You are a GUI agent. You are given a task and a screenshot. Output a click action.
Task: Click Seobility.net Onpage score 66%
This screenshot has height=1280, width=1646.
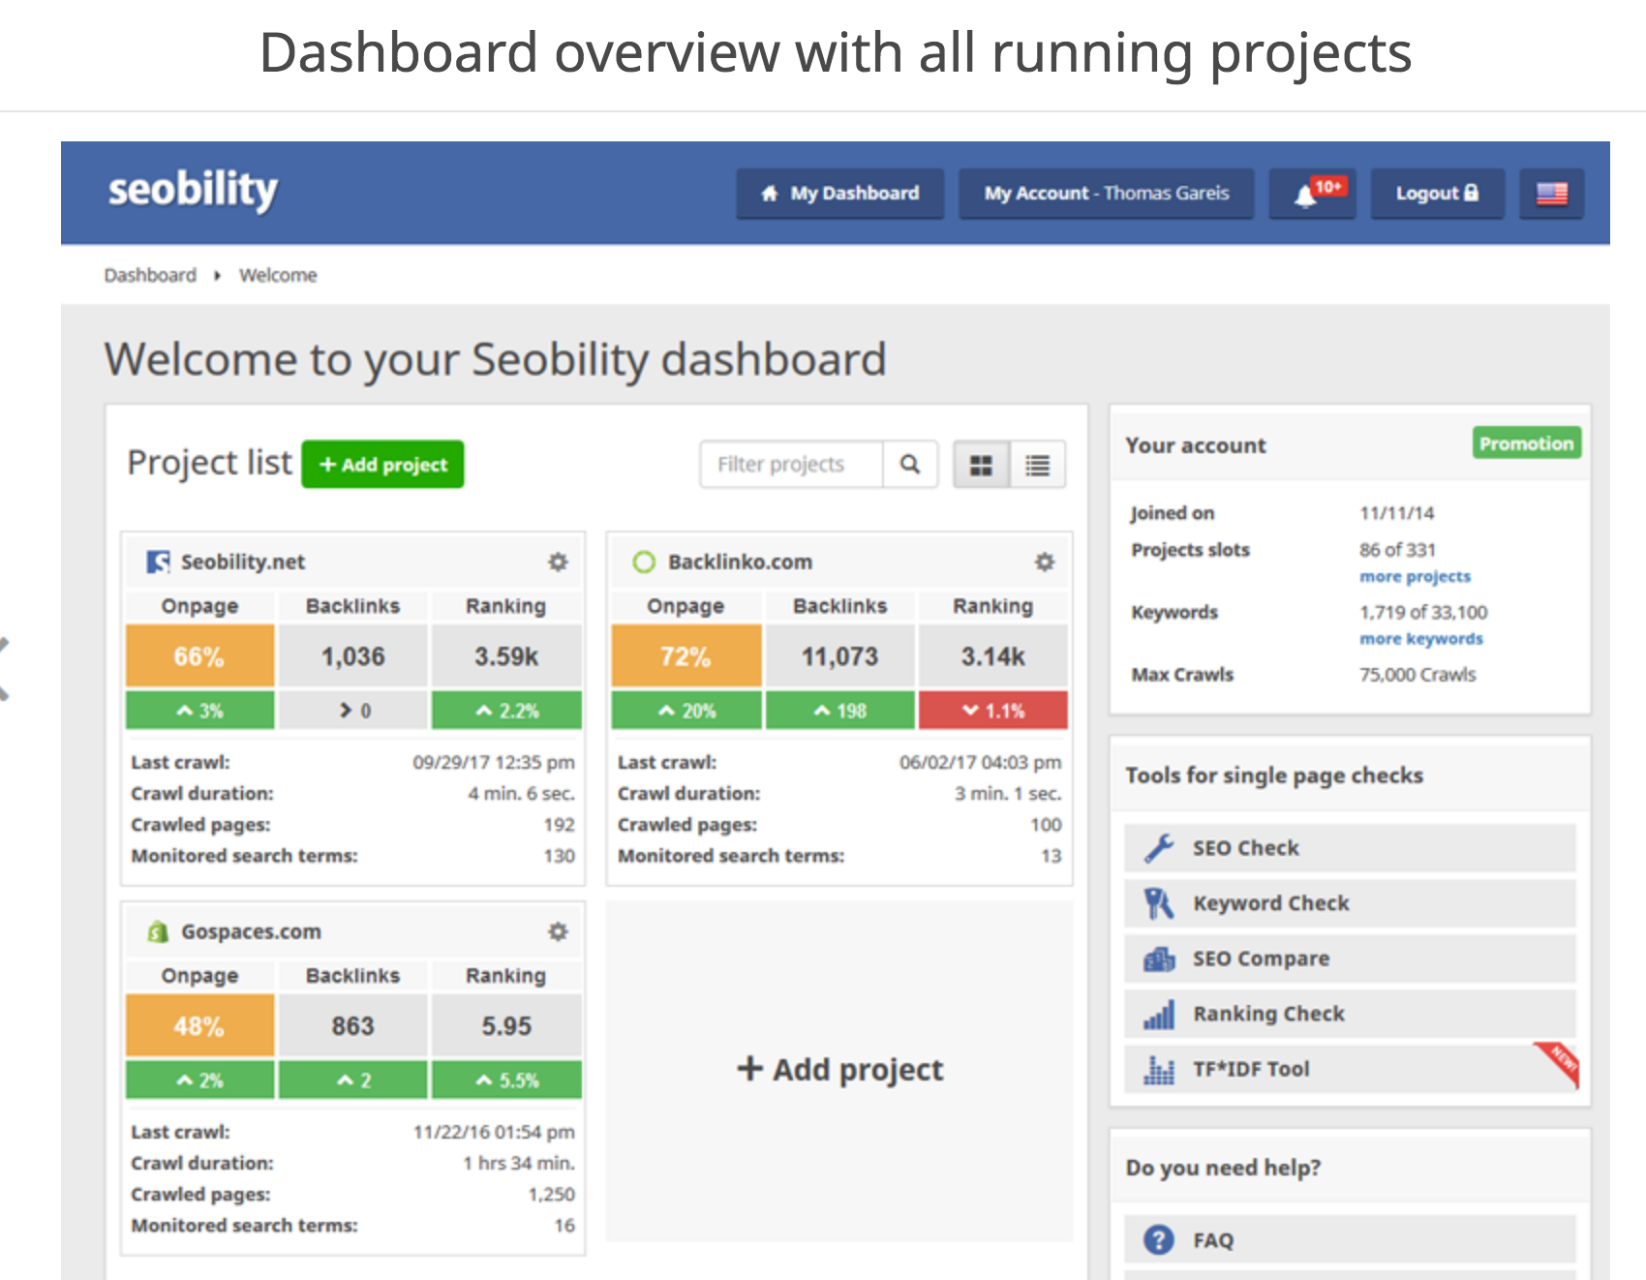[199, 656]
